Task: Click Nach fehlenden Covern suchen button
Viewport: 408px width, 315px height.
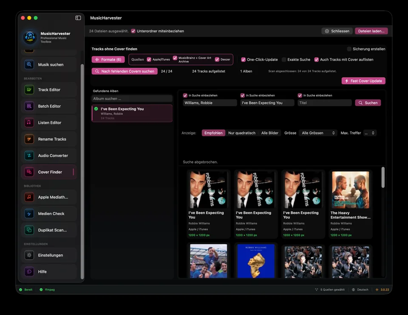Action: (125, 71)
